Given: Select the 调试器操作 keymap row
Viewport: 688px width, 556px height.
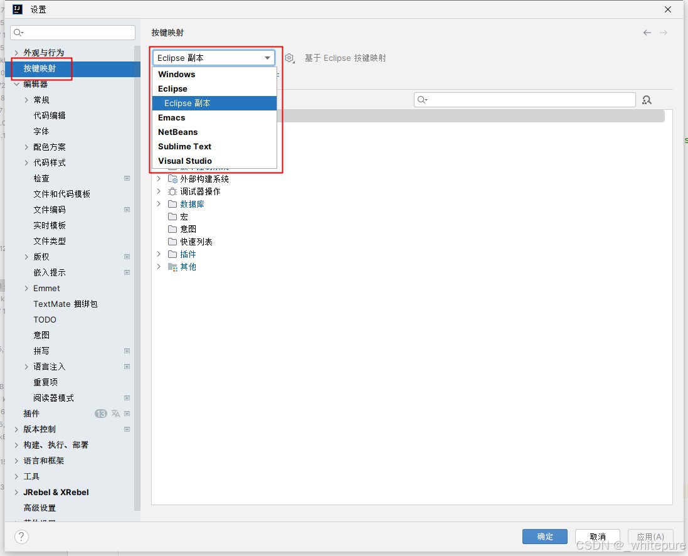Looking at the screenshot, I should 200,191.
